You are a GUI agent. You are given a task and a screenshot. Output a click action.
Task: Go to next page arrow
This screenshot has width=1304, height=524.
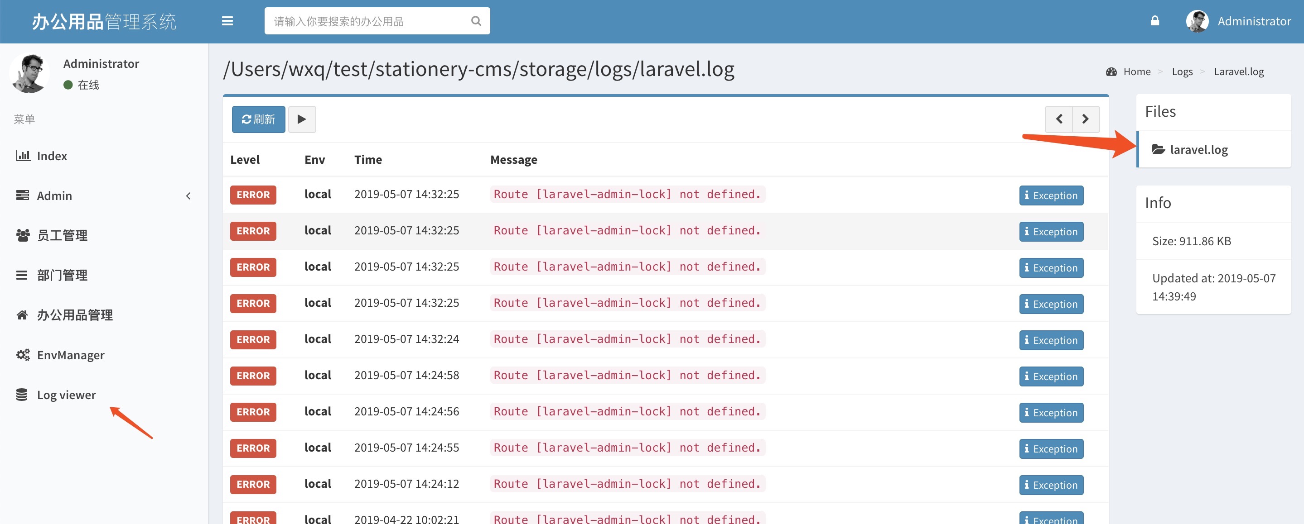(1085, 119)
